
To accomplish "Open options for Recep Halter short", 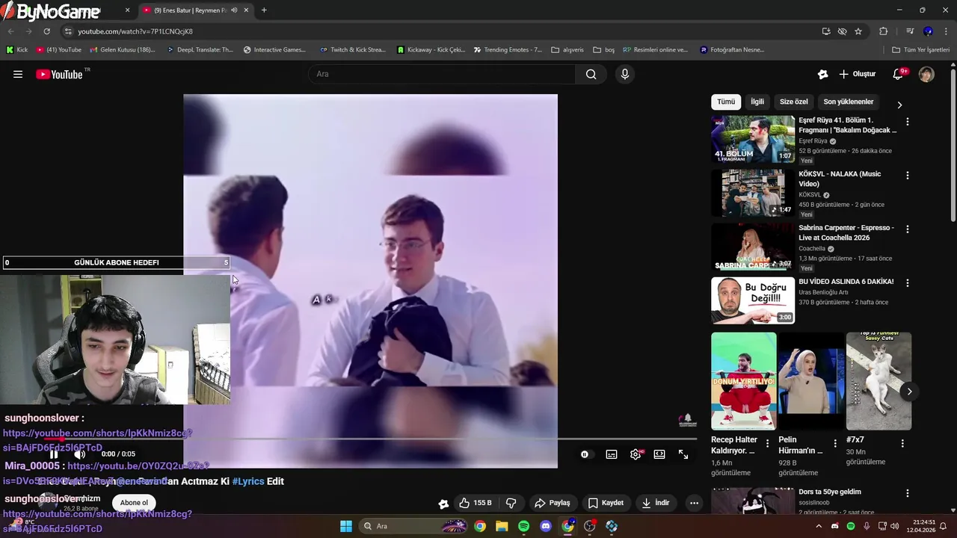I will click(767, 443).
